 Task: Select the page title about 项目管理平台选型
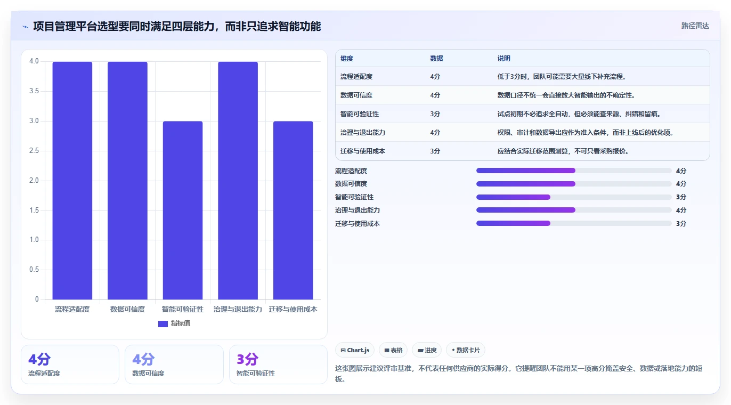(x=177, y=26)
